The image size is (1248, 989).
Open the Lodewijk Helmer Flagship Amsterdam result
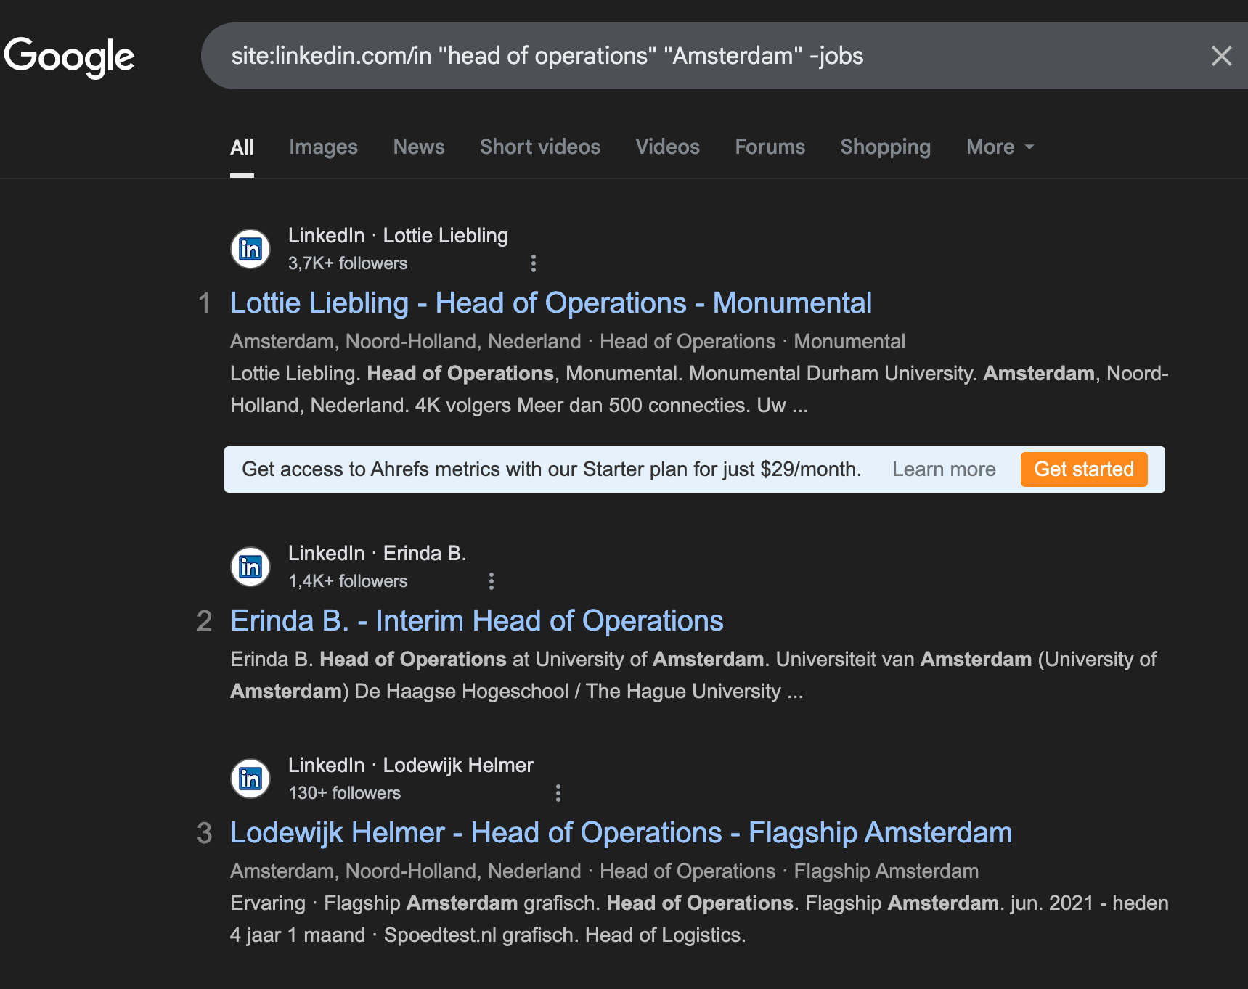pyautogui.click(x=621, y=832)
